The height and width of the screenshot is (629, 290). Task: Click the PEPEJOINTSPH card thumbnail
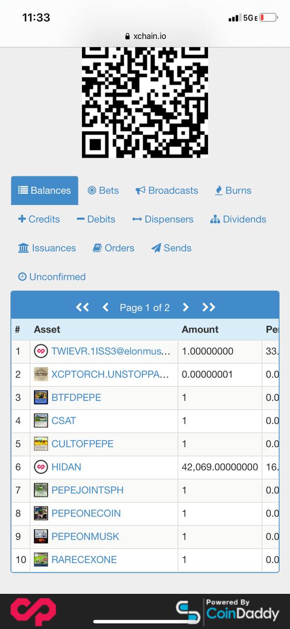click(41, 490)
